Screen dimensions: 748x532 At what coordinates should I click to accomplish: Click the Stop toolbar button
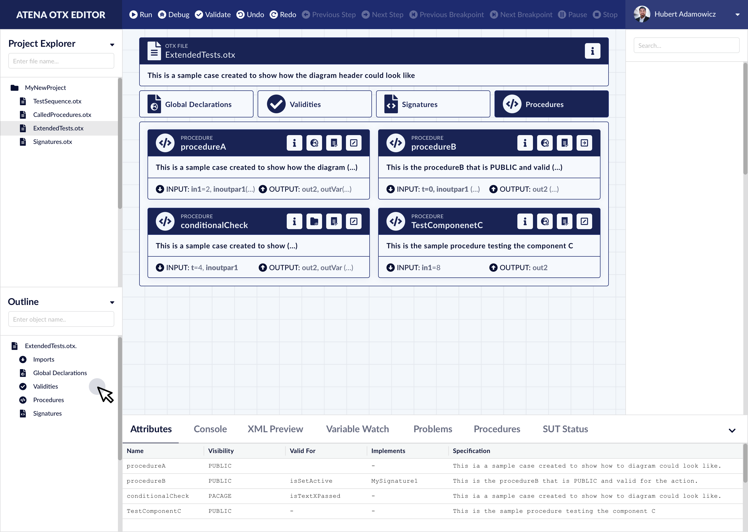(x=605, y=14)
